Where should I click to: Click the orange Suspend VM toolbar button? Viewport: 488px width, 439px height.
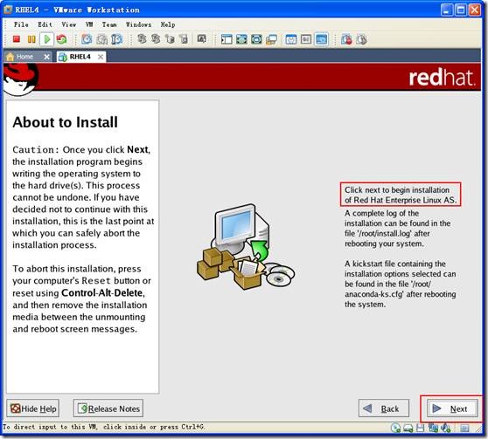point(31,39)
